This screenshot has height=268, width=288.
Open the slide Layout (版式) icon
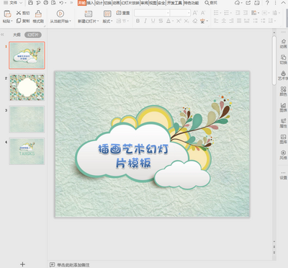pyautogui.click(x=107, y=14)
